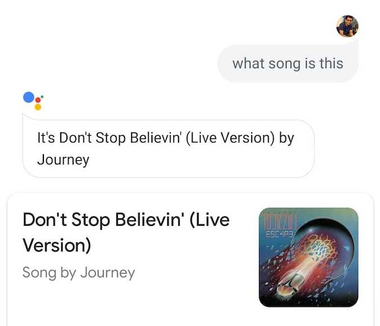380x326 pixels.
Task: Click "Journey" in the song card subtitle
Action: (108, 273)
